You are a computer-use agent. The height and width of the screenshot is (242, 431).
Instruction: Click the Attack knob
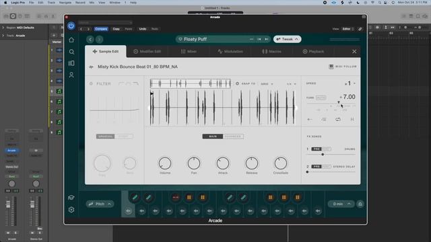pos(223,163)
